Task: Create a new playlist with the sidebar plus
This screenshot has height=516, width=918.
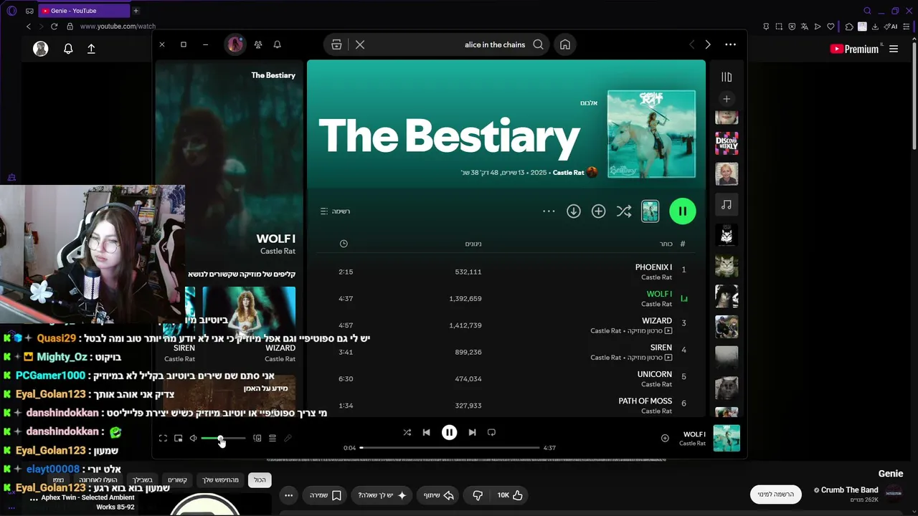Action: (727, 99)
